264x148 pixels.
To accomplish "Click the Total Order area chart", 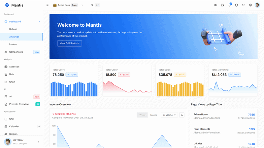I will [x=127, y=87].
